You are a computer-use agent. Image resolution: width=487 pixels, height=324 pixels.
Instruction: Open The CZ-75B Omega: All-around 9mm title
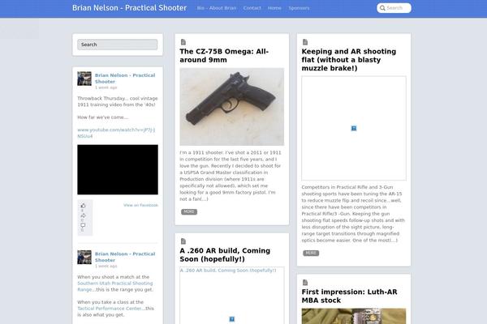point(224,56)
